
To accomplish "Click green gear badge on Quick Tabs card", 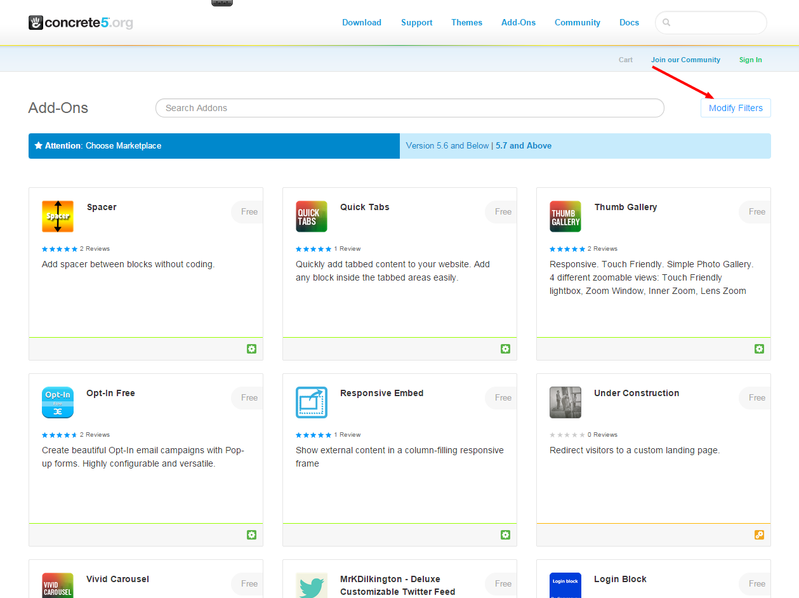I will (x=506, y=349).
